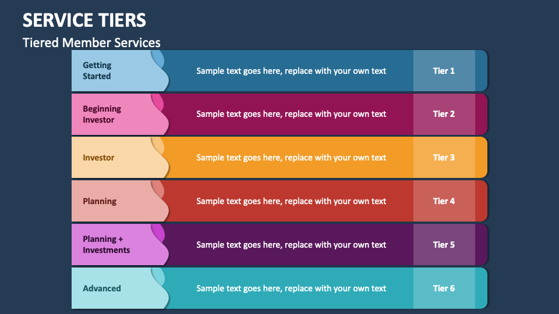Click sample text in the orange Investor row
559x314 pixels.
tap(291, 158)
